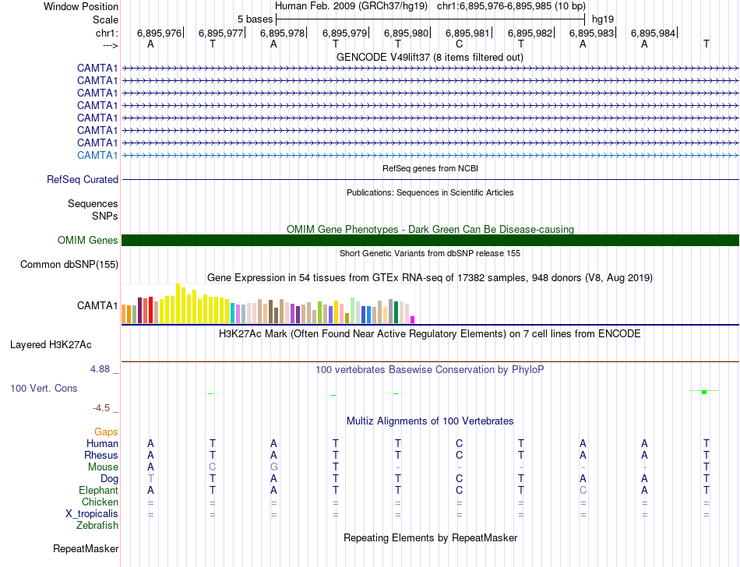The height and width of the screenshot is (567, 740).
Task: Open 'GENCODE V49lift37 (8 items filtered out)' track title
Action: [430, 57]
